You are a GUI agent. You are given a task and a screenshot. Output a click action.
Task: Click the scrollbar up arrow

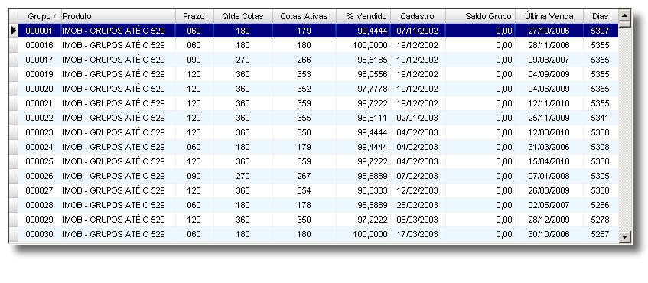point(624,15)
